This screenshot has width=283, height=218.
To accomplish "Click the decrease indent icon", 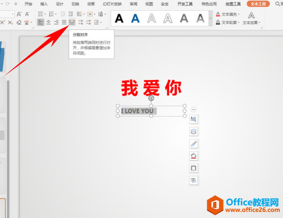I will click(x=63, y=14).
